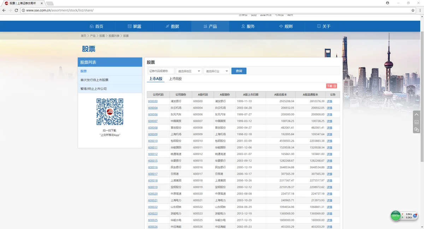Click 股票列表 in the breadcrumb
Viewport: 424px width, 229px height.
click(114, 36)
